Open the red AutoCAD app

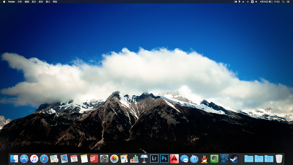174,159
